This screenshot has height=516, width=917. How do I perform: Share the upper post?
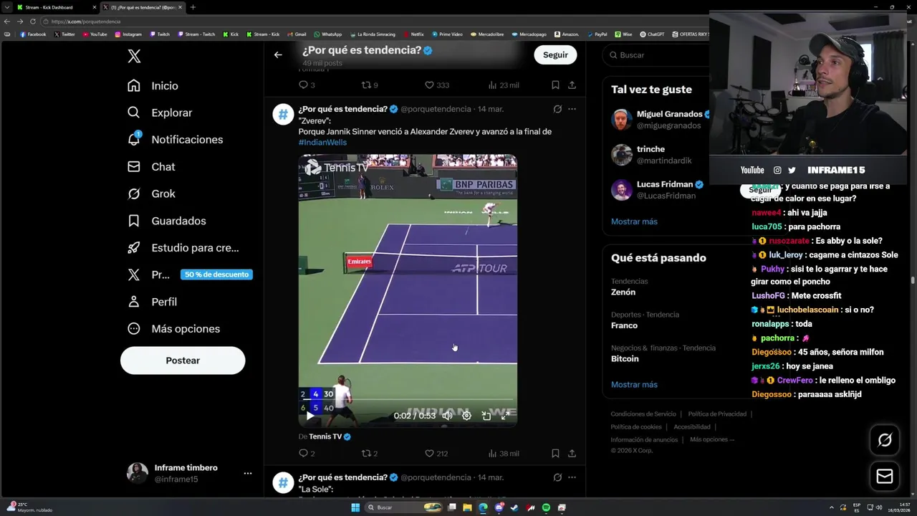572,85
